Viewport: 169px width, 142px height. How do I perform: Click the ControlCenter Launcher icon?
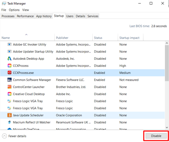click(9, 87)
